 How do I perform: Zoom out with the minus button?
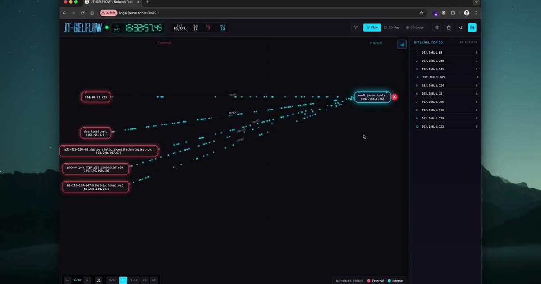point(68,280)
